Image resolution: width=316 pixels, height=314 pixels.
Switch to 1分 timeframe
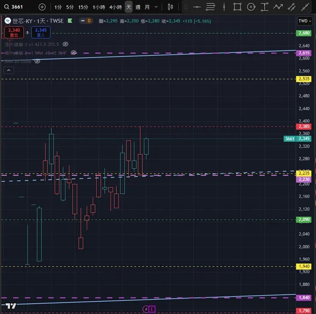point(58,7)
